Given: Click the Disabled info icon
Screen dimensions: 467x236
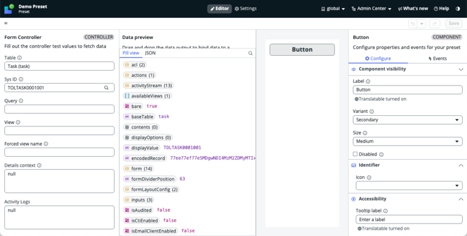Looking at the screenshot, I should (x=382, y=154).
